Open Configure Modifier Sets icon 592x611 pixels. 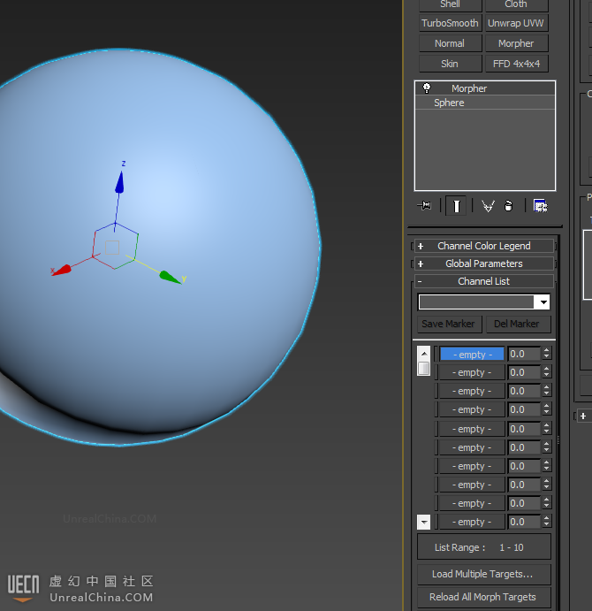click(540, 205)
